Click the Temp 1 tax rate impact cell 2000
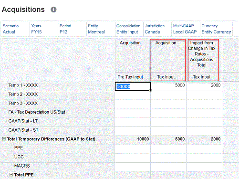The height and width of the screenshot is (179, 239). [204, 86]
